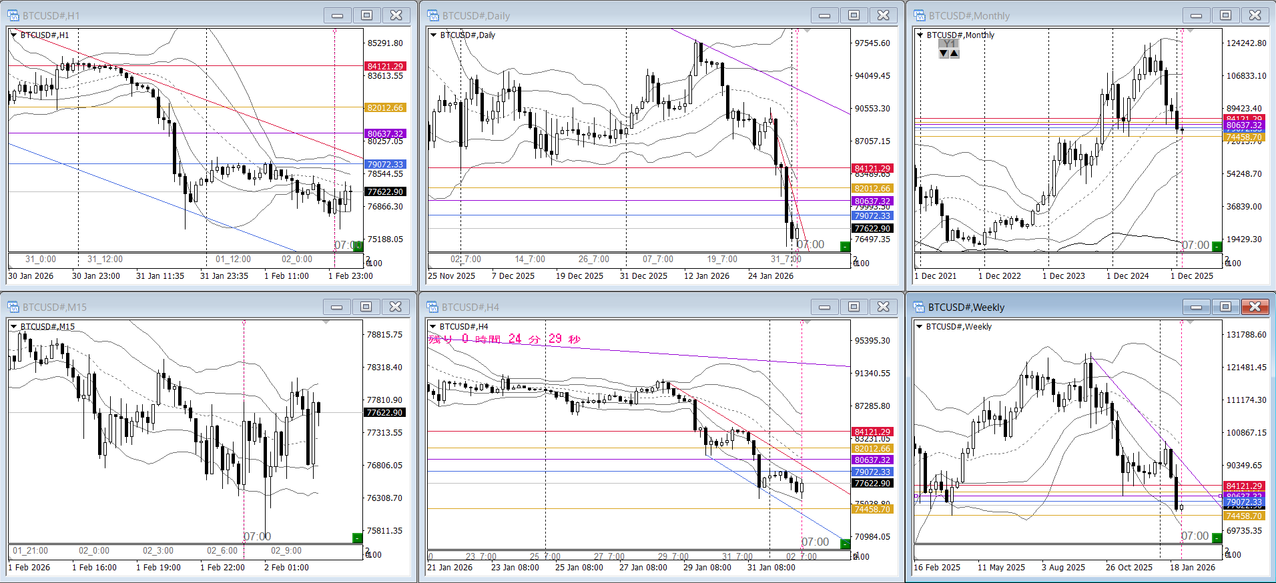Click the Y1 button on the Monthly chart
The height and width of the screenshot is (583, 1276).
coord(949,43)
